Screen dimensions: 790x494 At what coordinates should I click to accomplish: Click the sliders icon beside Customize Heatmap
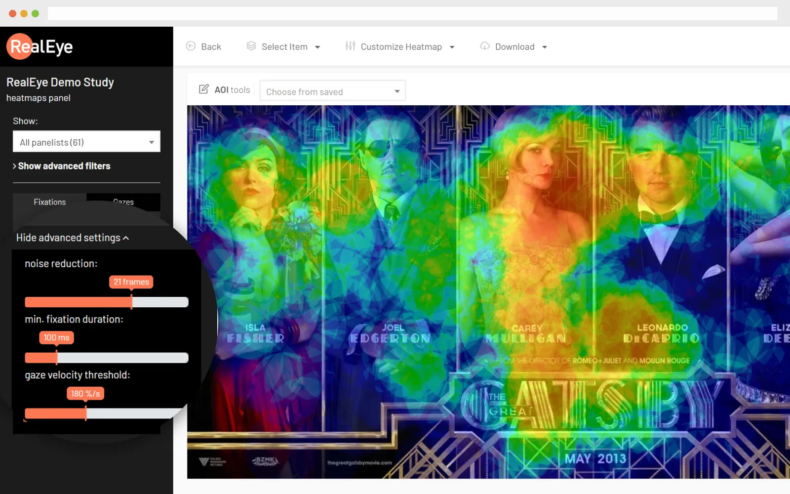(x=350, y=46)
